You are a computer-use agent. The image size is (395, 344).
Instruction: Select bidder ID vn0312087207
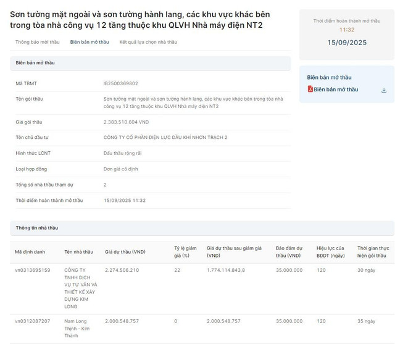click(33, 321)
